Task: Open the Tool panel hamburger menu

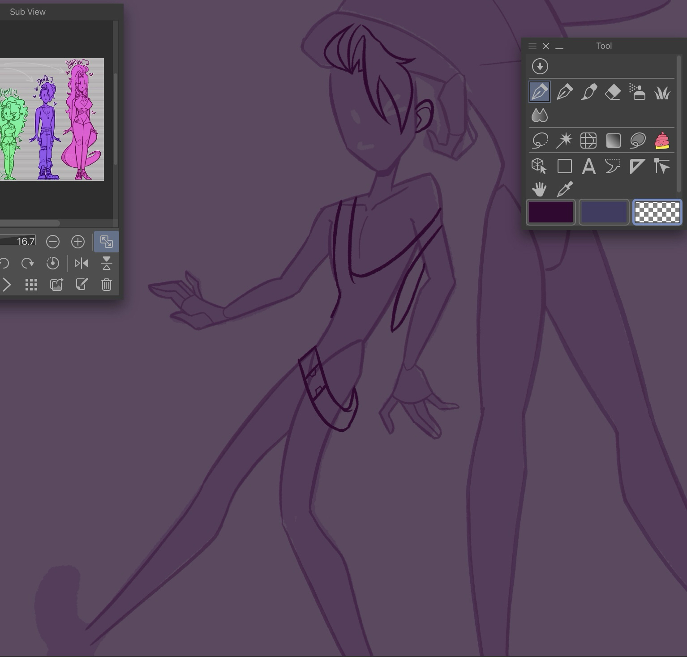Action: pos(532,46)
